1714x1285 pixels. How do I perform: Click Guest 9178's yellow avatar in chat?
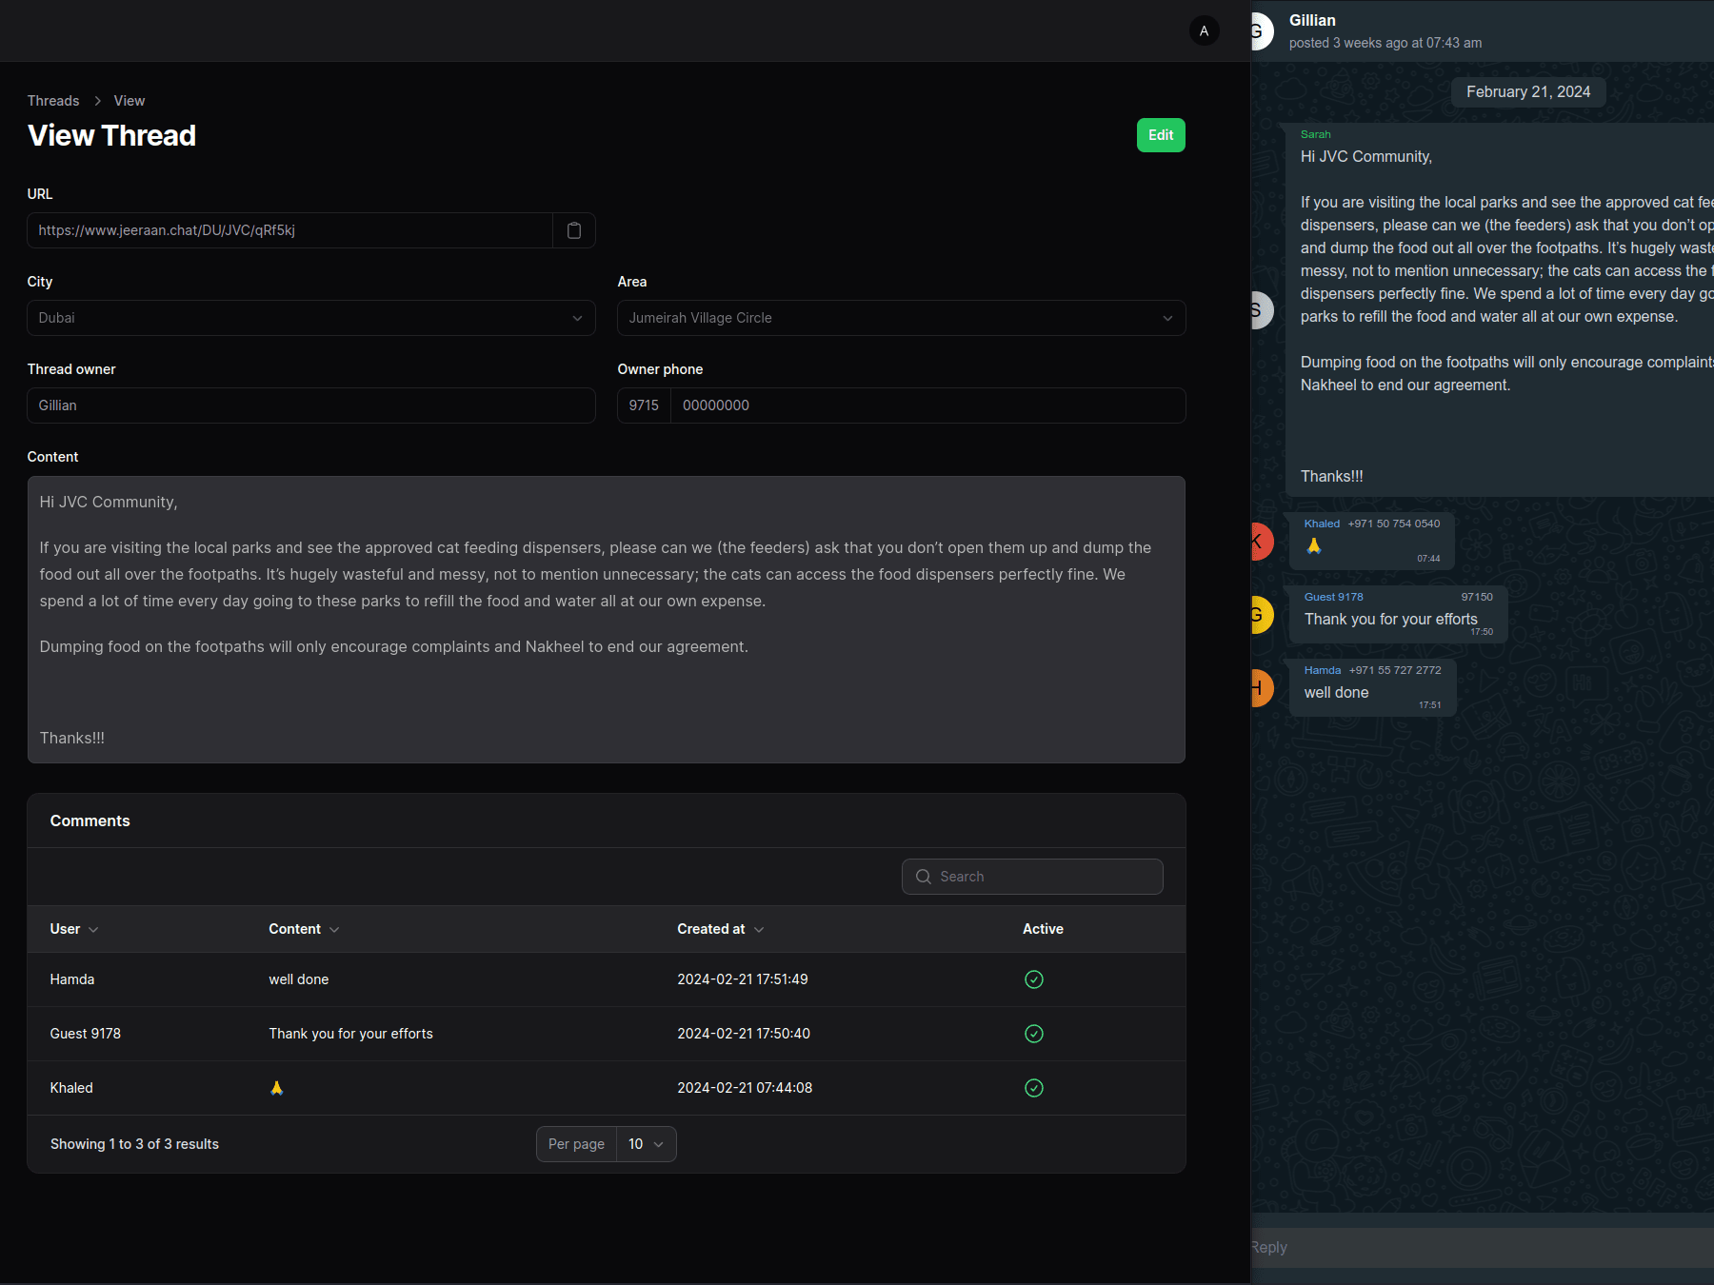coord(1262,615)
